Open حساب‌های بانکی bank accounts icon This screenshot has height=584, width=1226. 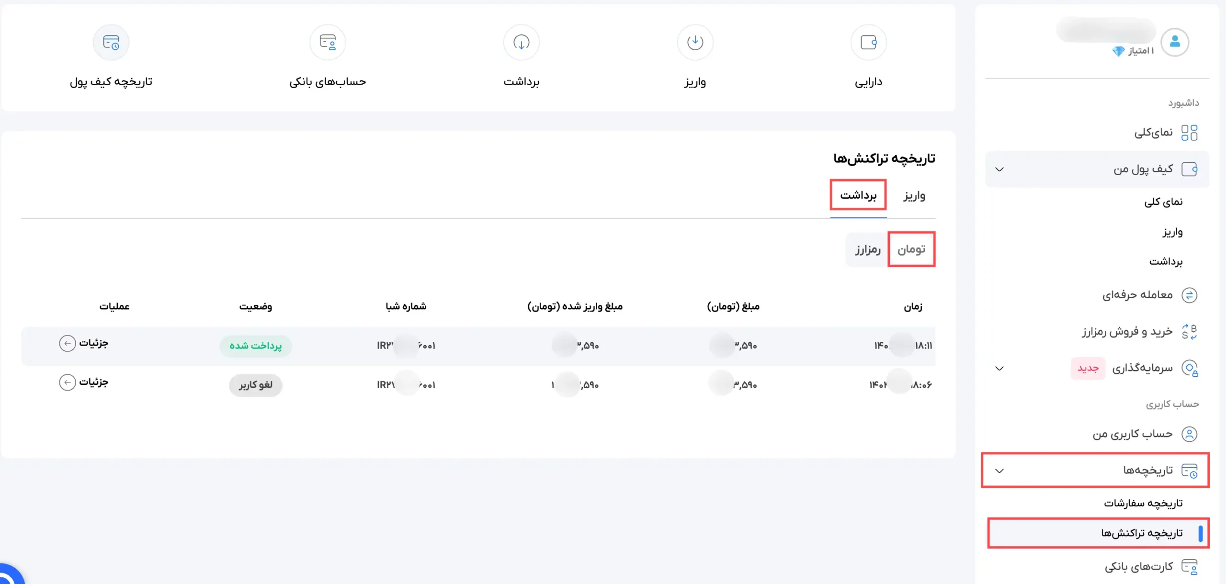[328, 43]
